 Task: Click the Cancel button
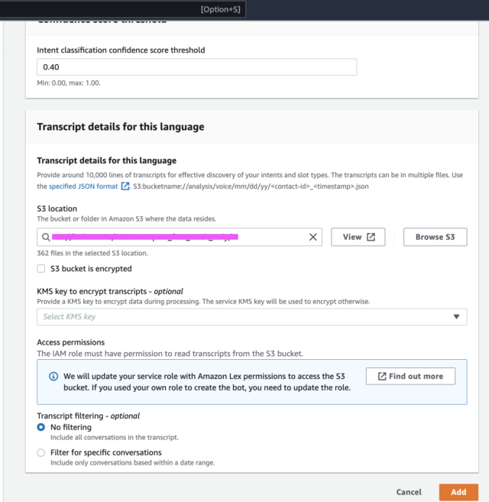click(x=409, y=492)
